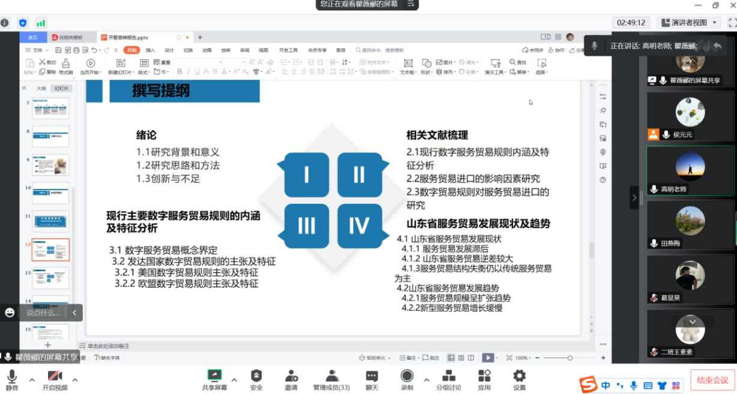Image resolution: width=737 pixels, height=394 pixels.
Task: Open meeting Settings gear
Action: [519, 380]
